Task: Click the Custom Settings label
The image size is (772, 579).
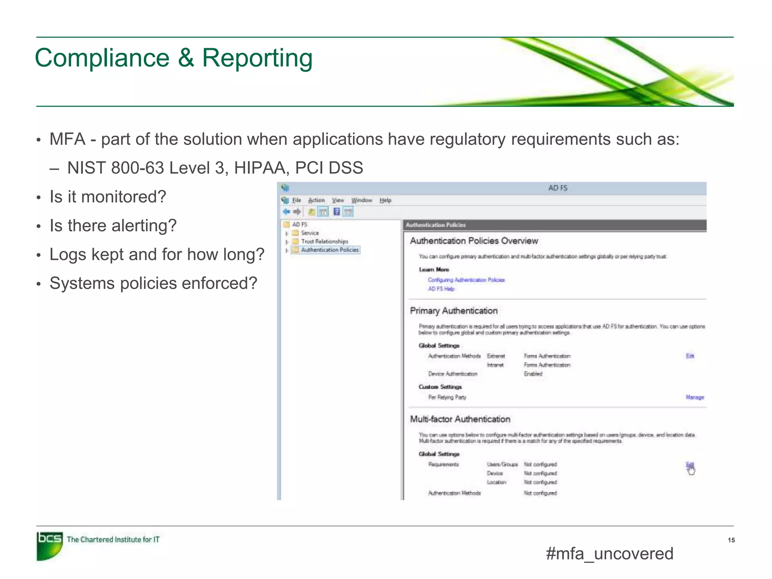Action: click(440, 387)
